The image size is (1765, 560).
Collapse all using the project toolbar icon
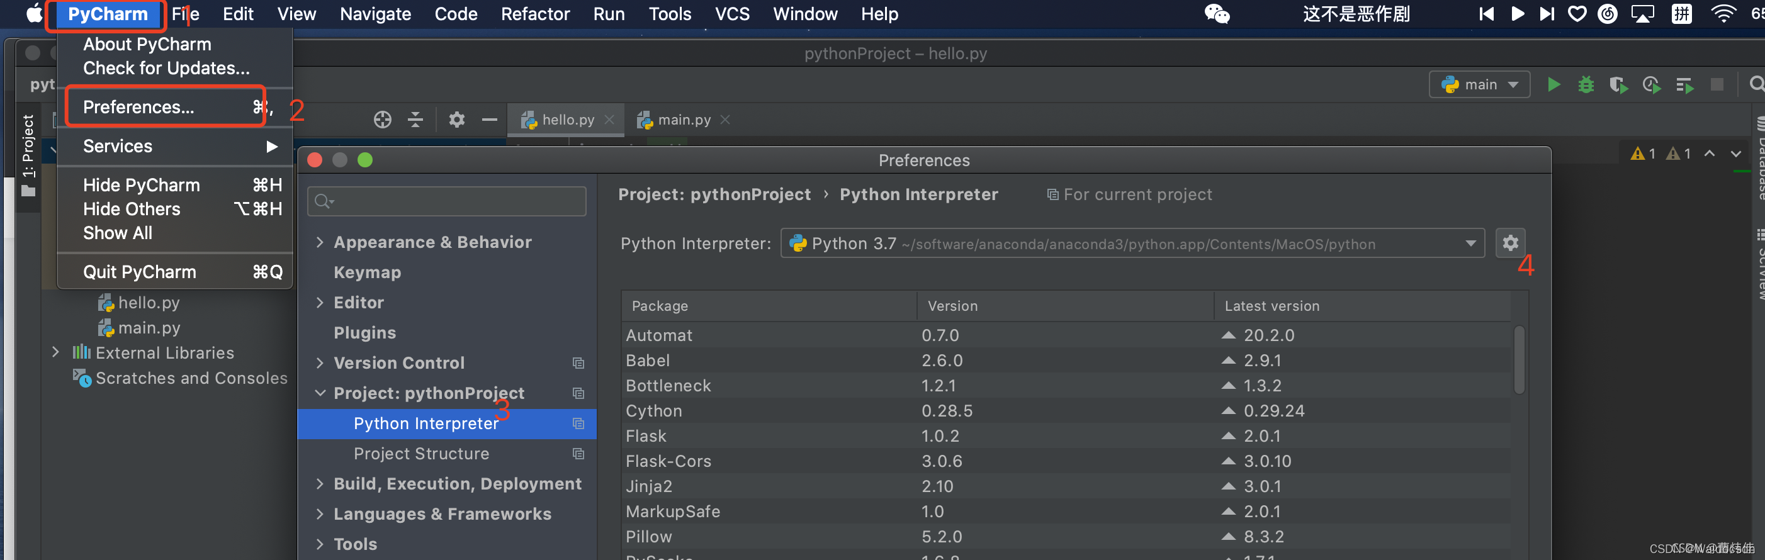point(415,120)
